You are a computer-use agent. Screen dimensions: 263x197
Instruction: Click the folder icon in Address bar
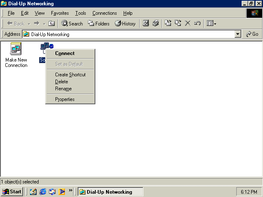(26, 34)
